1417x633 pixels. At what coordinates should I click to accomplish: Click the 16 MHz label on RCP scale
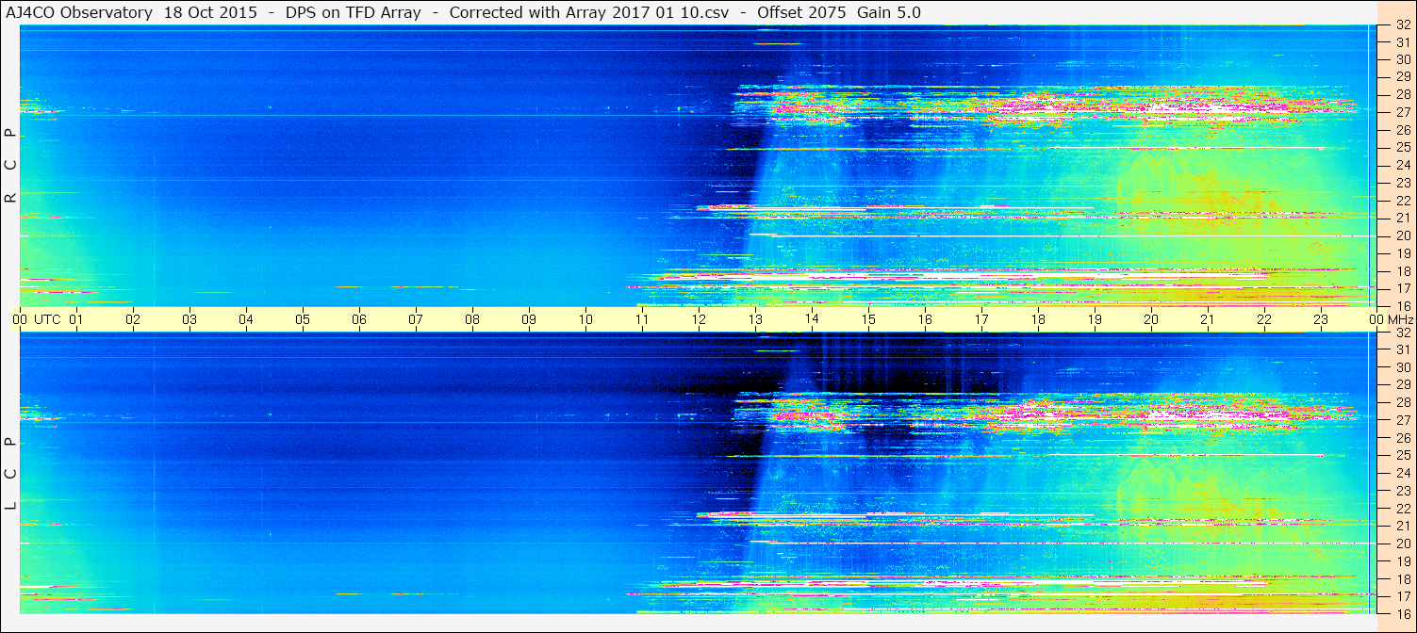(x=1402, y=305)
